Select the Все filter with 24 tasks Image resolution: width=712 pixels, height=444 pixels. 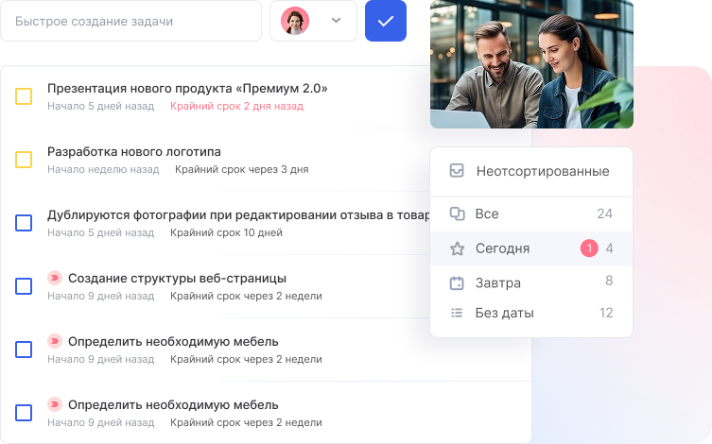pyautogui.click(x=531, y=213)
